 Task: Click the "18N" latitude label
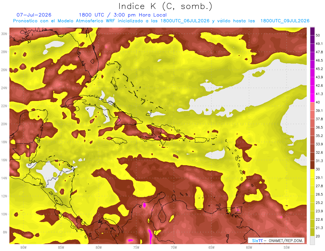[4, 142]
